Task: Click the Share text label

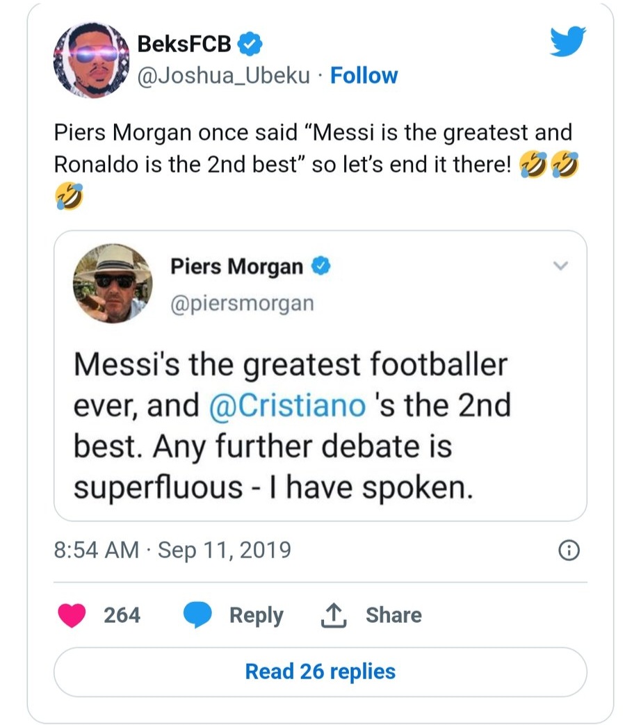Action: point(393,615)
